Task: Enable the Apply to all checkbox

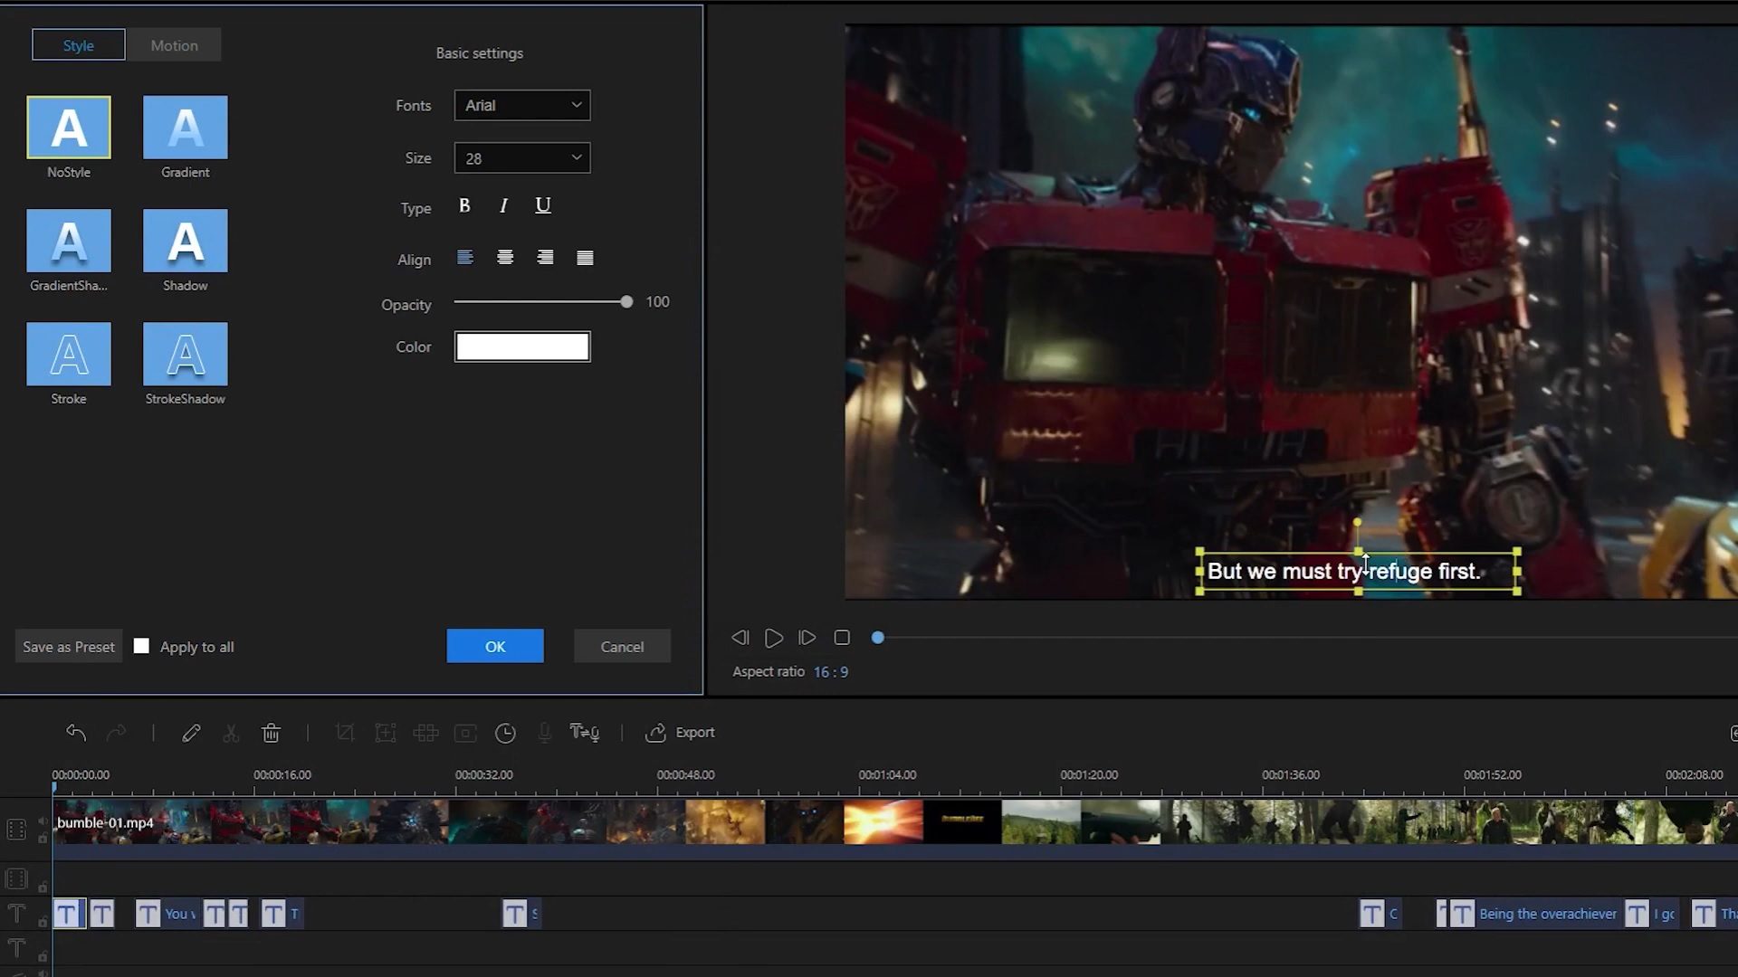Action: 141,646
